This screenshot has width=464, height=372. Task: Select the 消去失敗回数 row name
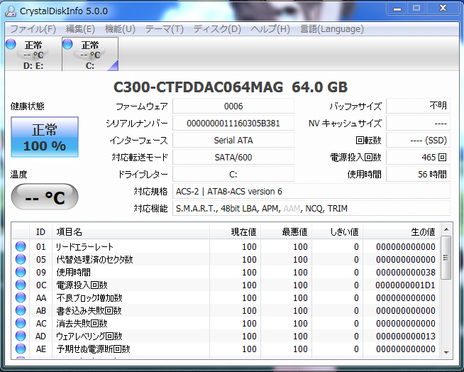[82, 323]
